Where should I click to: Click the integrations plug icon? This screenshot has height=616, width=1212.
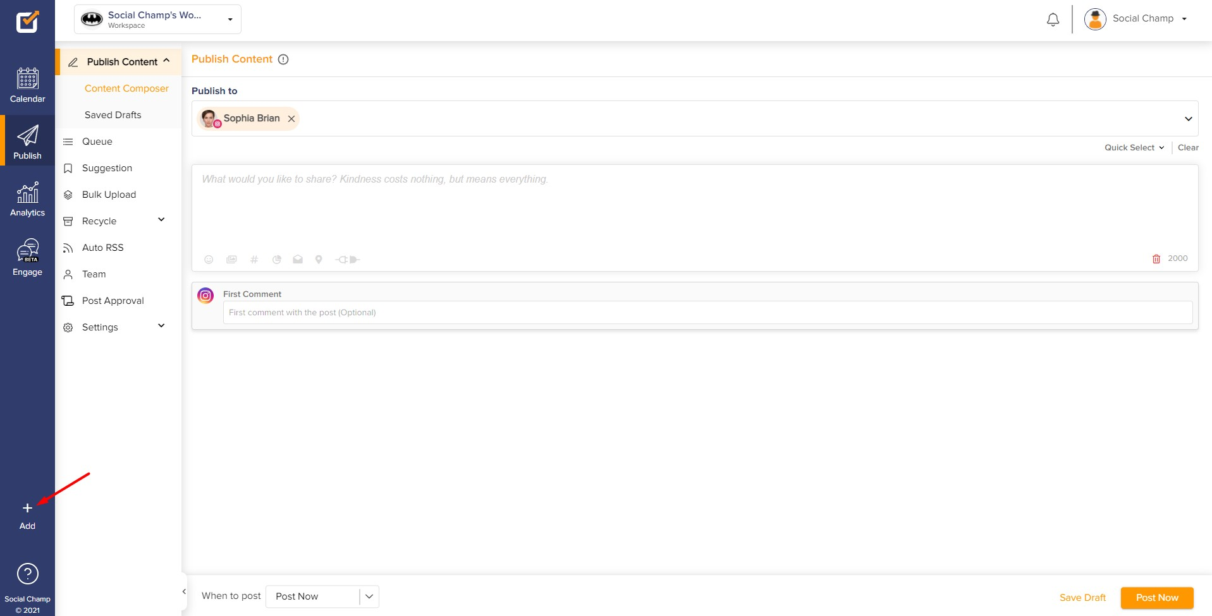pos(347,259)
